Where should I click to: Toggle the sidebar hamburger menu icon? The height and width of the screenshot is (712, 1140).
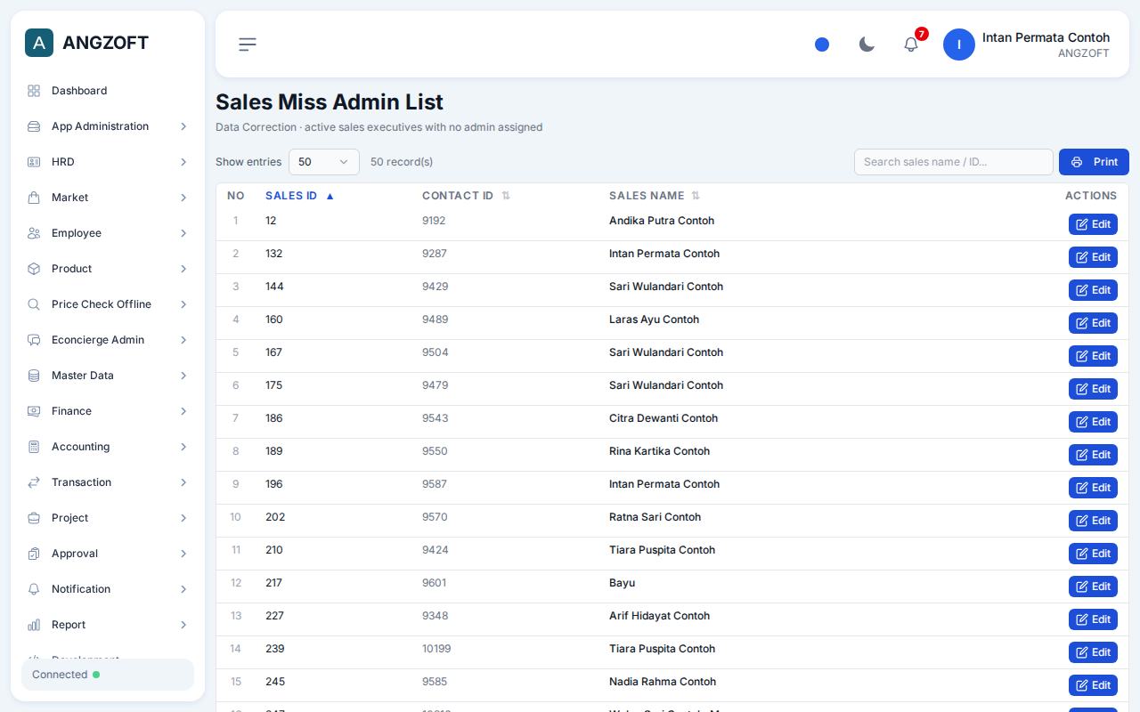pos(248,44)
